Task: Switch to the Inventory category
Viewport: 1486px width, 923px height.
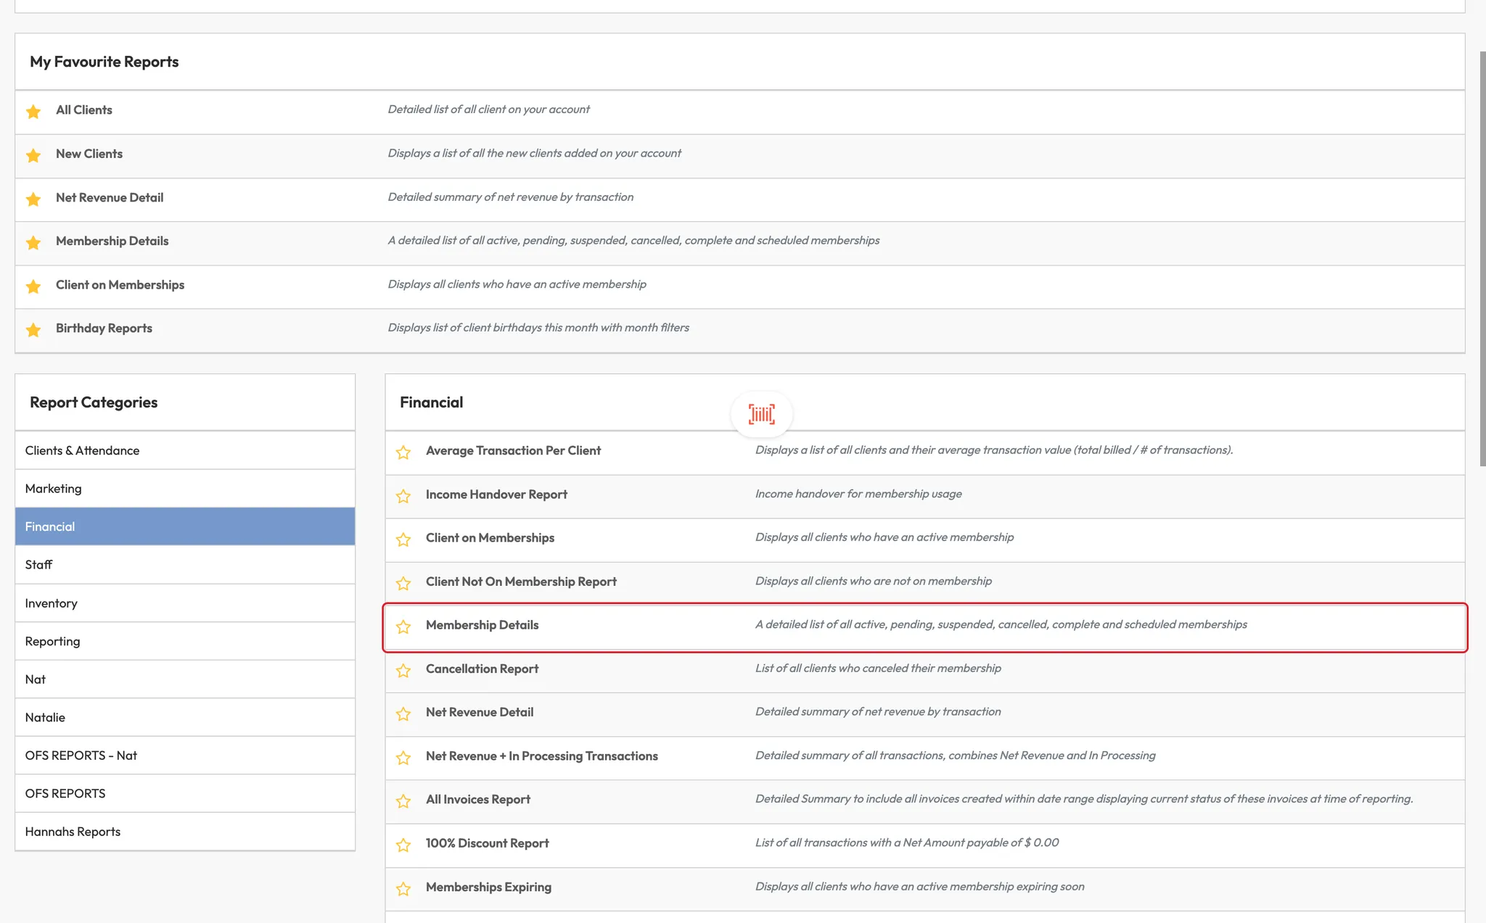Action: [x=51, y=603]
